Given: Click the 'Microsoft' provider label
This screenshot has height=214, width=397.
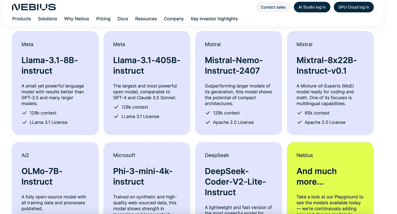Looking at the screenshot, I should point(124,155).
